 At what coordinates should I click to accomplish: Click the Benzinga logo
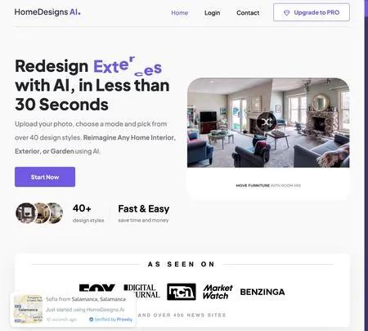pos(263,292)
